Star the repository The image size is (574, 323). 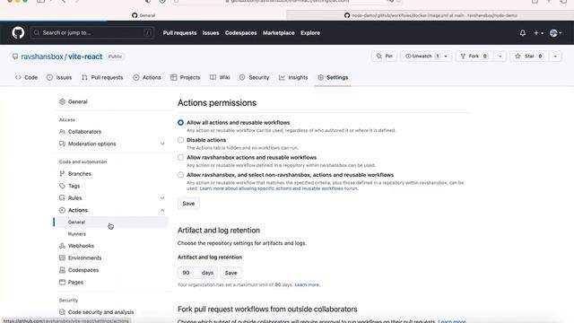[528, 56]
